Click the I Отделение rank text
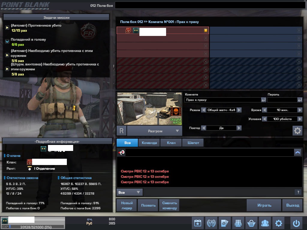Viewport: 307px width, 230px height. coord(44,169)
